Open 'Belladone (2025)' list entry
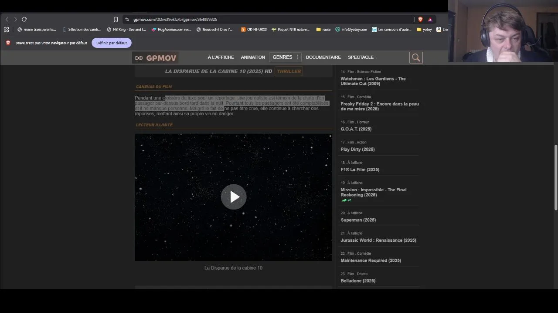The image size is (558, 313). (358, 281)
